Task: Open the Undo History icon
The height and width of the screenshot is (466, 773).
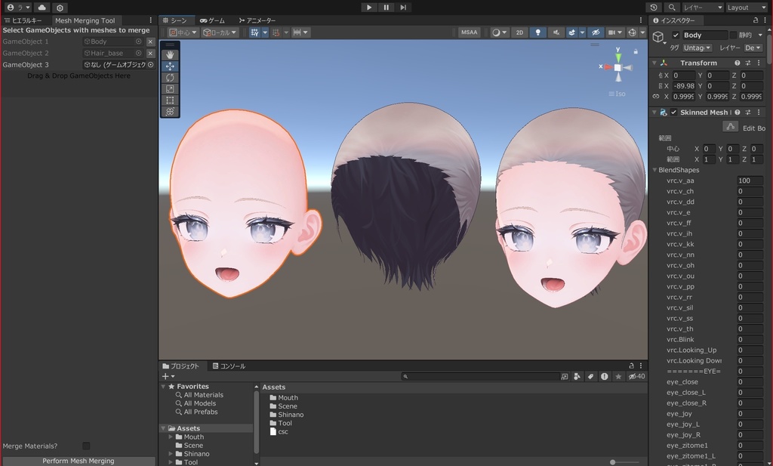Action: point(654,8)
